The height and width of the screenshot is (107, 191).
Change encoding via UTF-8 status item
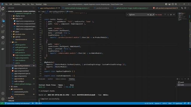[x=164, y=103]
